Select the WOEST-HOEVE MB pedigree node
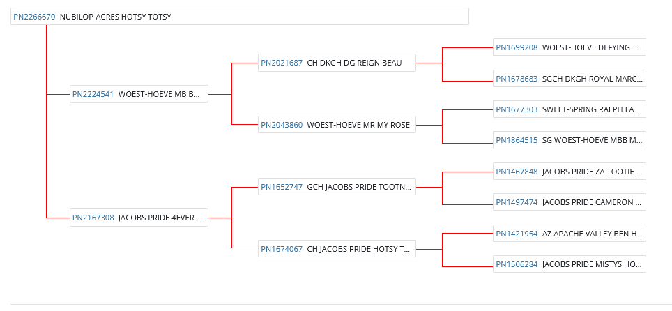This screenshot has width=672, height=311. click(160, 94)
